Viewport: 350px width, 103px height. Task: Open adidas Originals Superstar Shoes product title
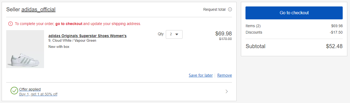pyautogui.click(x=87, y=36)
